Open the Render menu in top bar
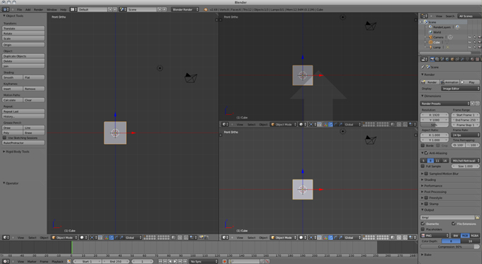 pos(38,9)
